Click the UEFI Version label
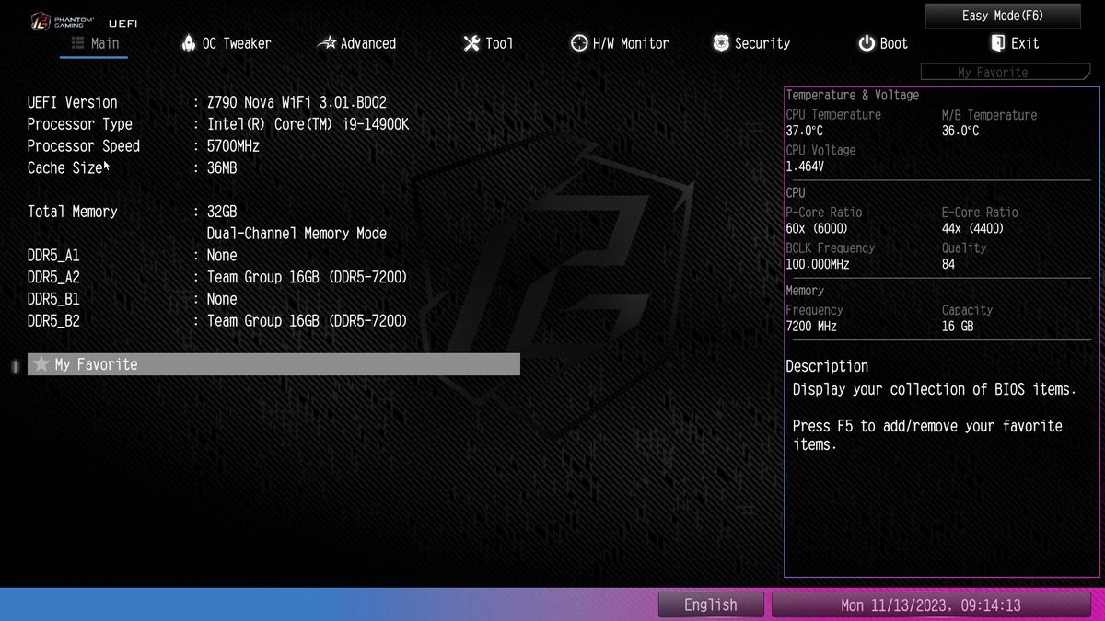1105x621 pixels. coord(73,102)
